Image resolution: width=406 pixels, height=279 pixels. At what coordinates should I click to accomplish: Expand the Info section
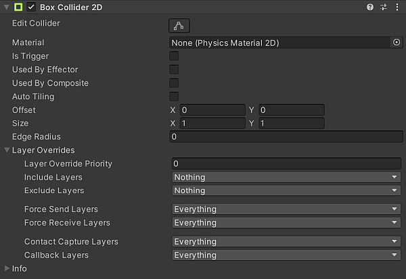[x=7, y=268]
